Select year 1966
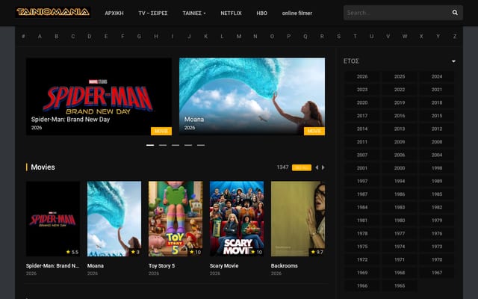This screenshot has height=299, width=478. [x=362, y=286]
